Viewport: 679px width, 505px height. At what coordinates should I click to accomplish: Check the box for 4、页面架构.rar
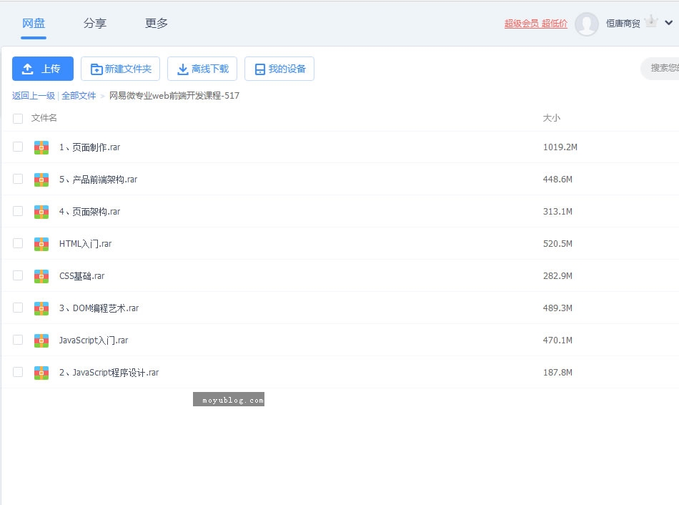tap(18, 211)
